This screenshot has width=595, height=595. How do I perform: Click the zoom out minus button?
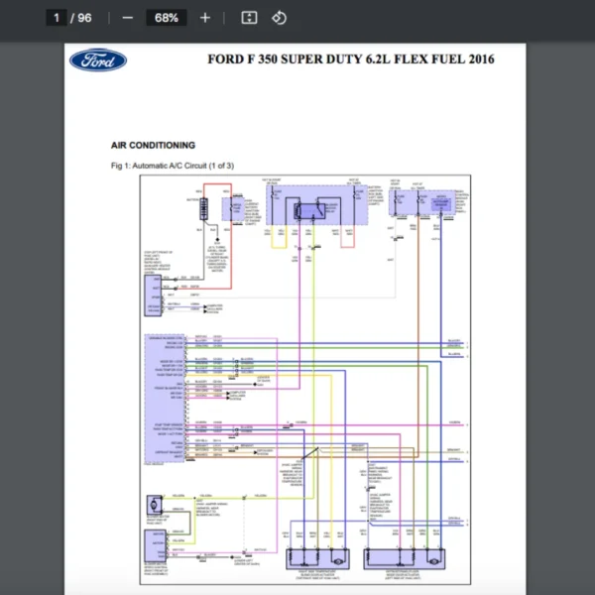pyautogui.click(x=127, y=18)
